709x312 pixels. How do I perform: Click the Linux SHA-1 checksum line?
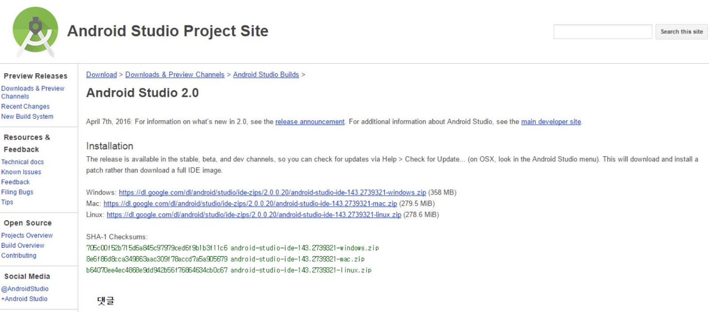coord(229,270)
